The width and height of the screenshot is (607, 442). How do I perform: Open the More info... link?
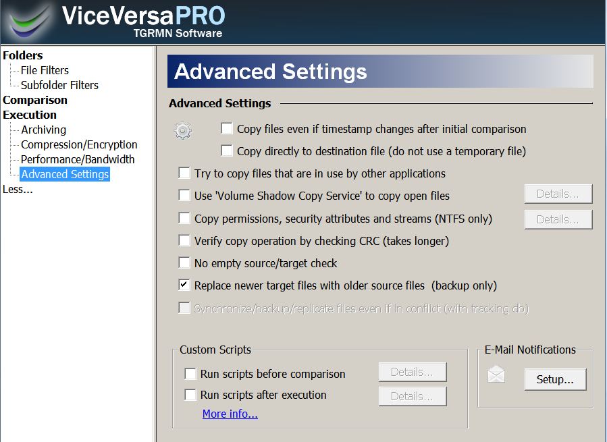[x=230, y=414]
